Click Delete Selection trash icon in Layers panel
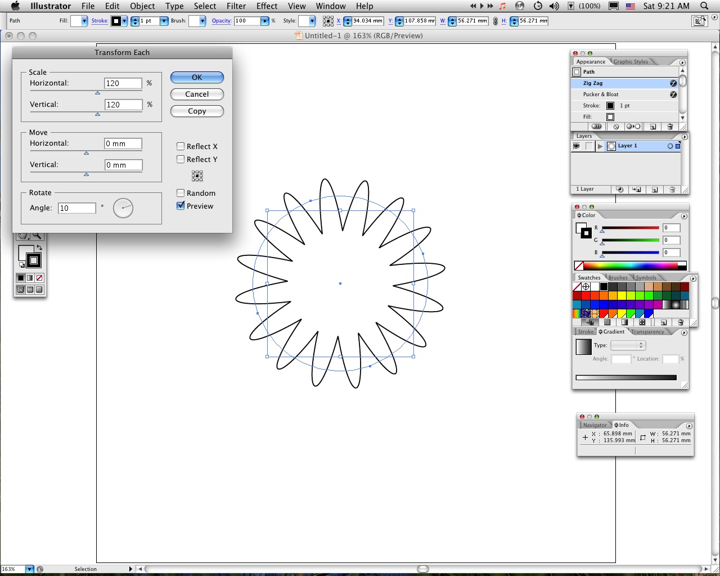 pyautogui.click(x=672, y=190)
